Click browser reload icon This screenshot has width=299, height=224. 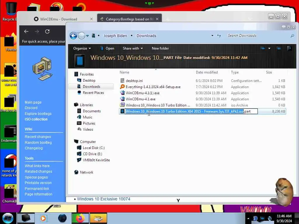tap(47, 32)
